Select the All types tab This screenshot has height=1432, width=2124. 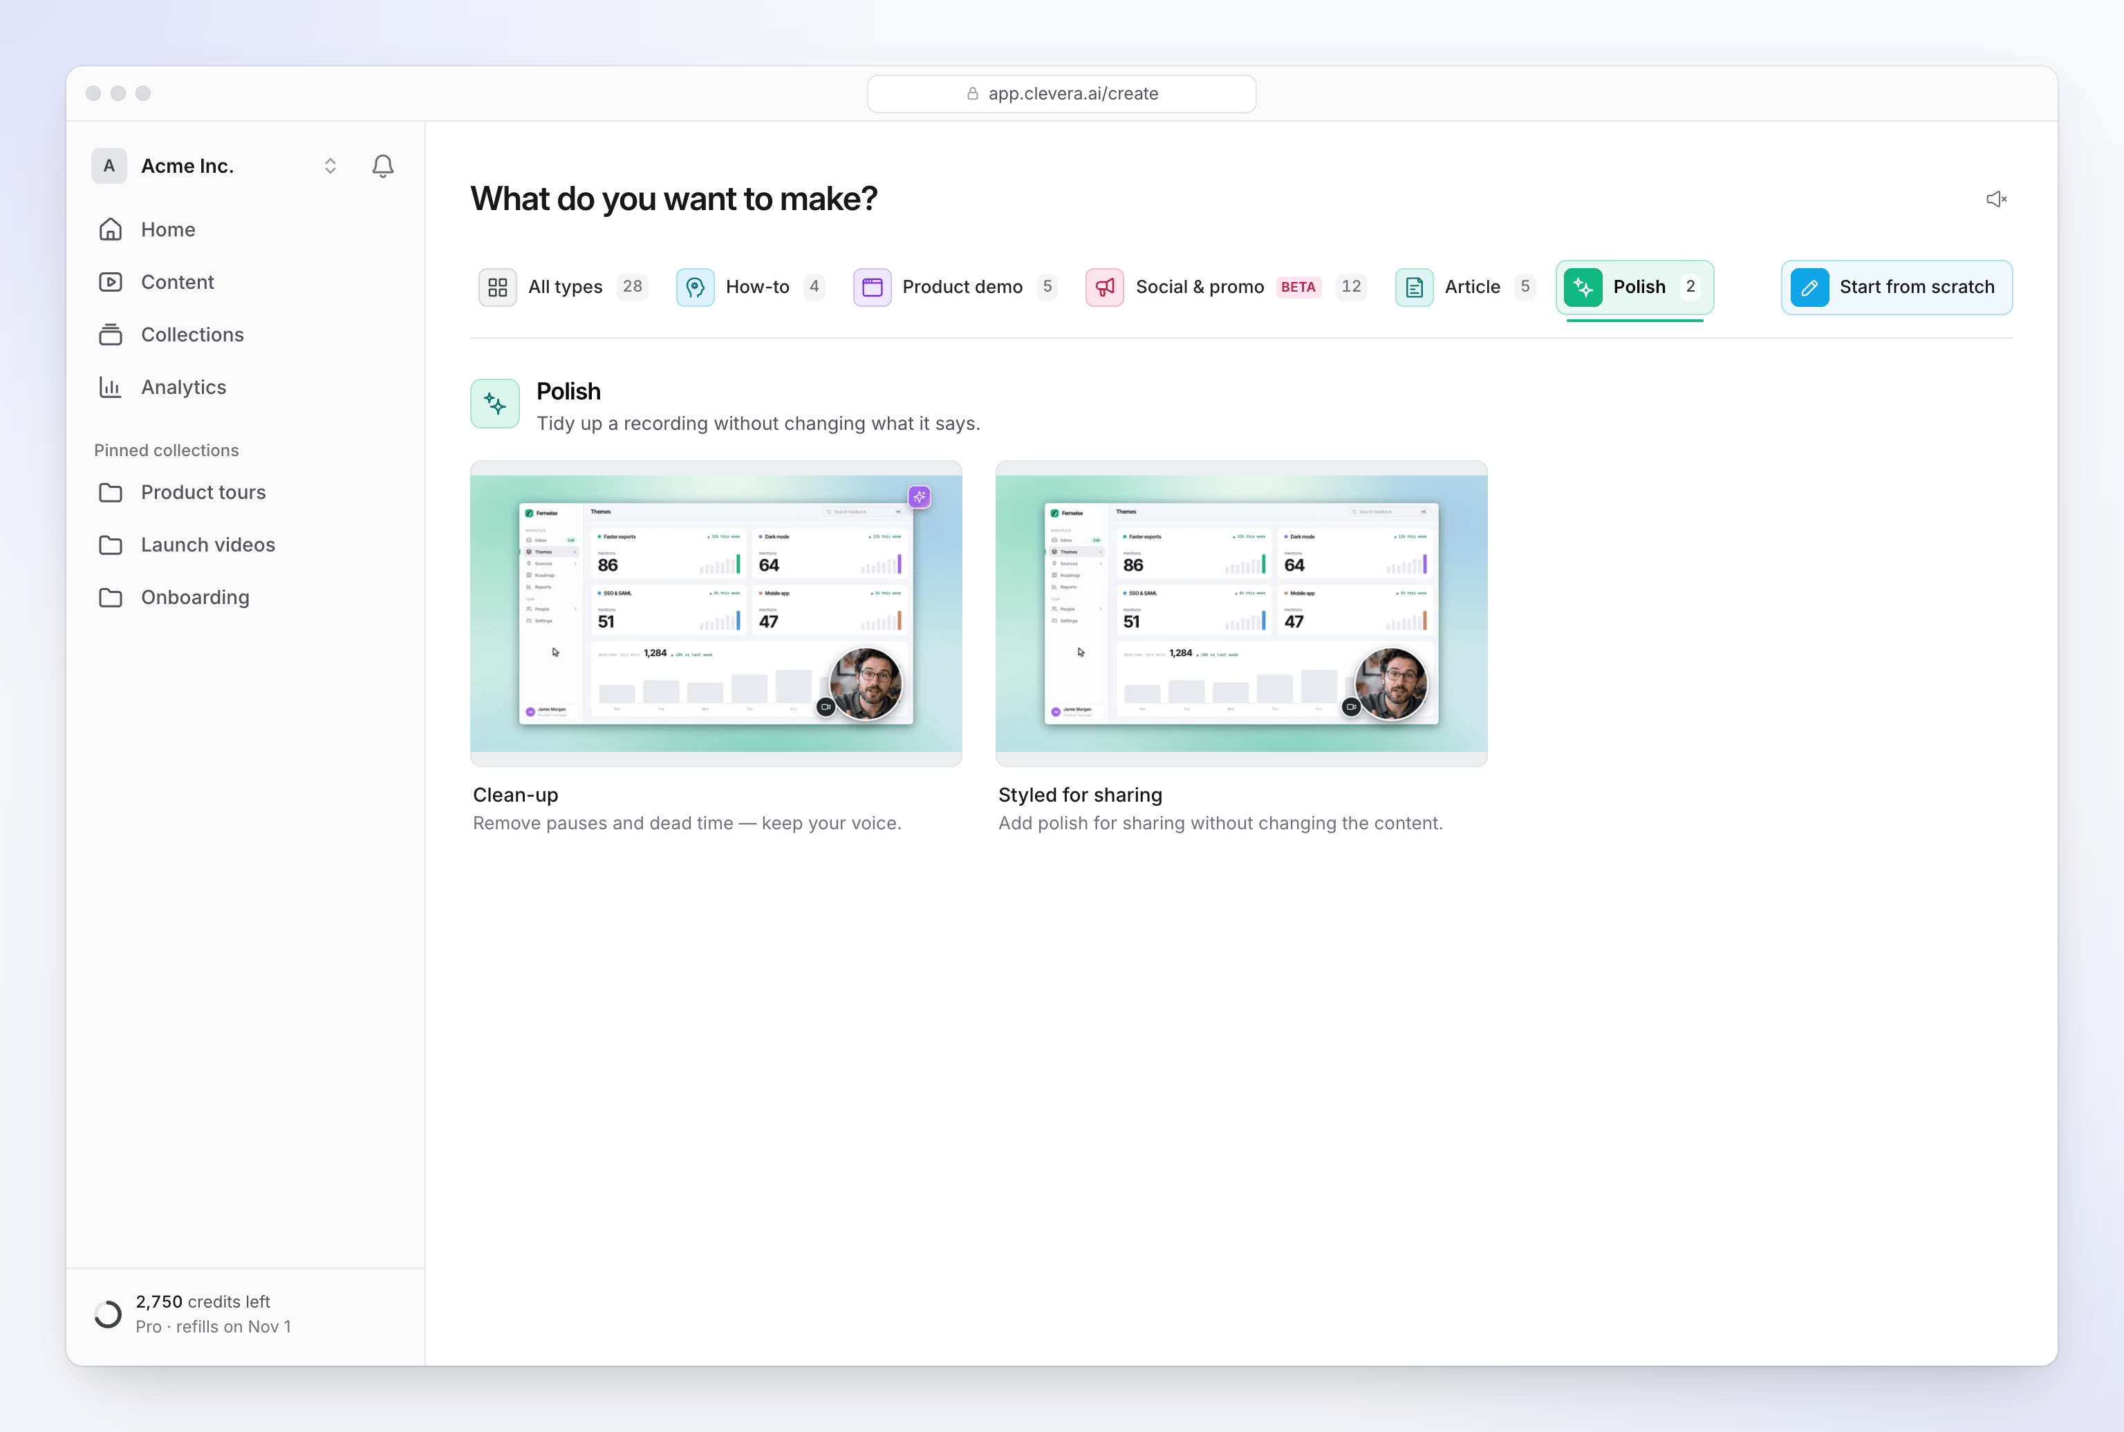tap(563, 287)
